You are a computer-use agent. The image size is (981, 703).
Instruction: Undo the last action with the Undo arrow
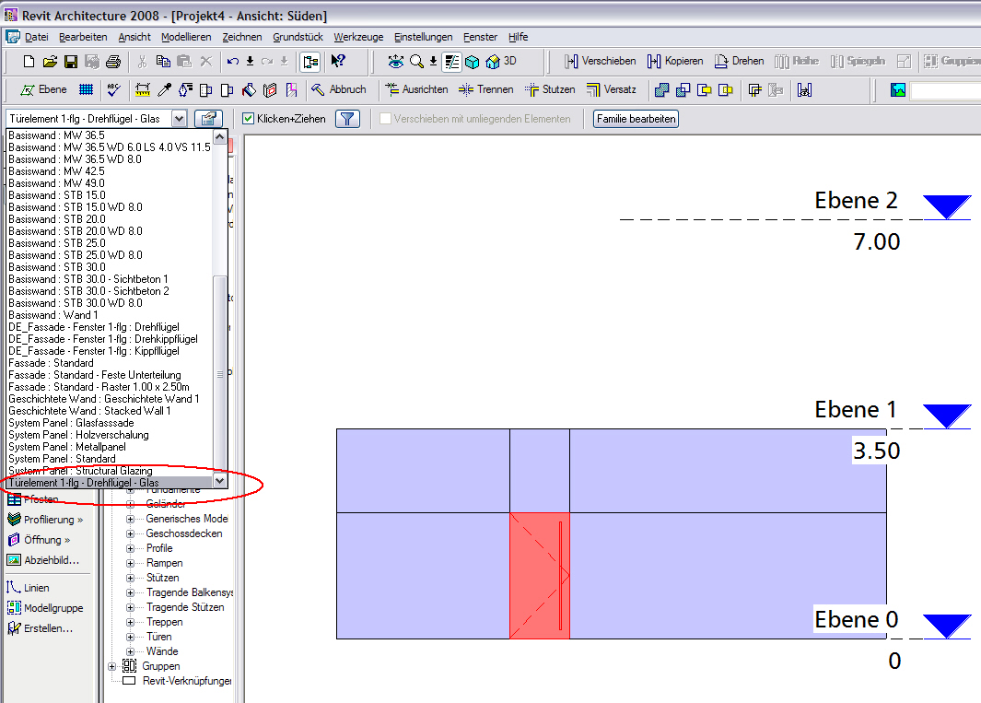coord(233,62)
